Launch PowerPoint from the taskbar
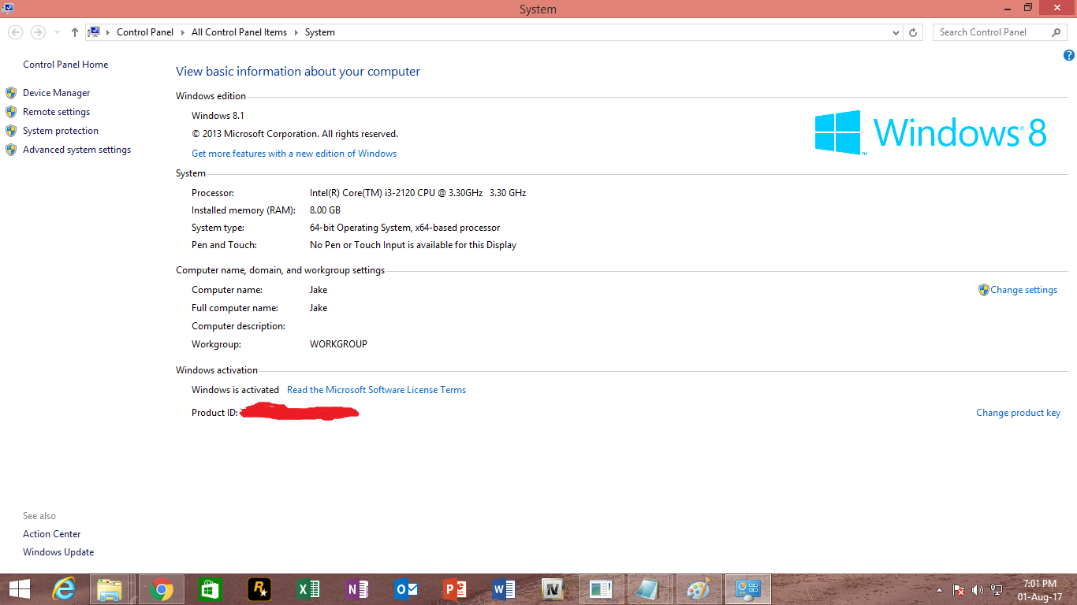This screenshot has height=605, width=1077. point(455,589)
